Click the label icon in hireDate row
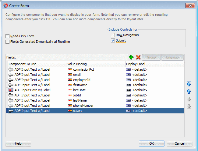The width and height of the screenshot is (198, 151). click(x=129, y=90)
